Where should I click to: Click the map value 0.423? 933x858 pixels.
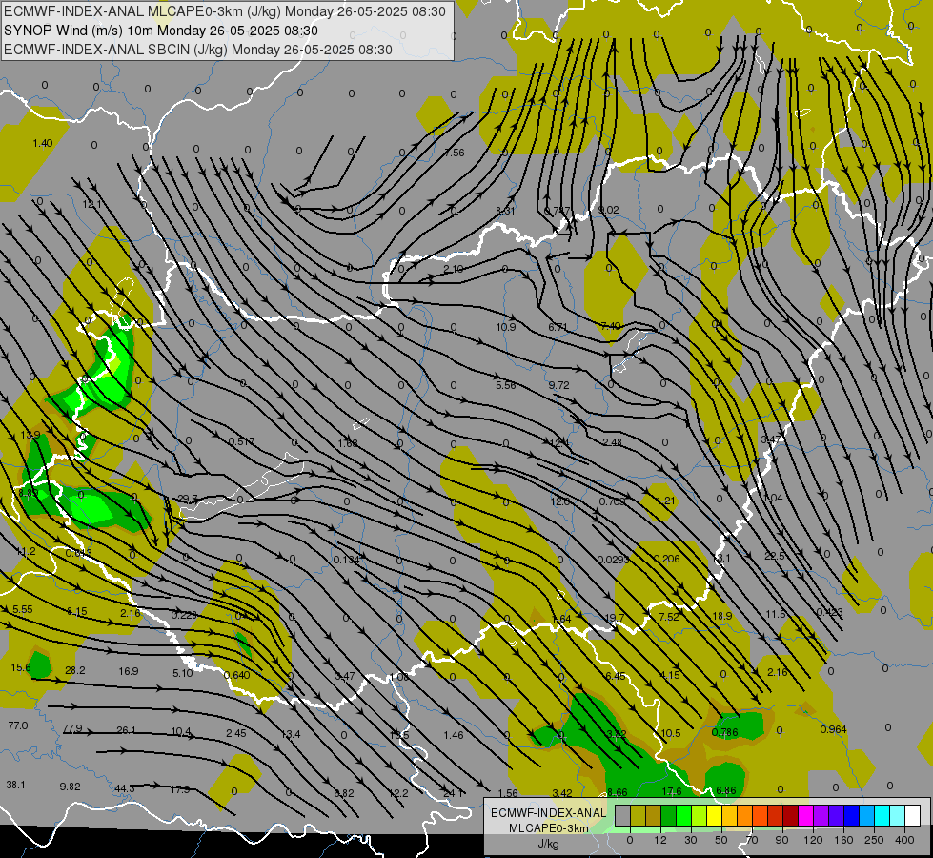tap(829, 612)
